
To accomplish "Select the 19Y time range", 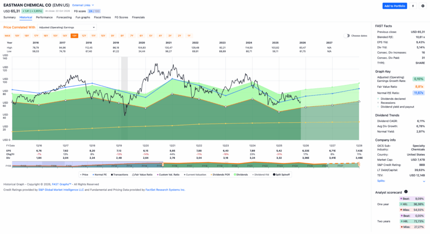I will [x=17, y=36].
